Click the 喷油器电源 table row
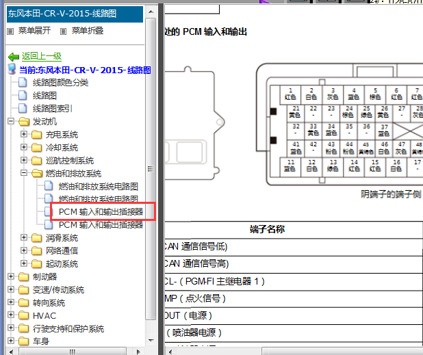 click(294, 333)
